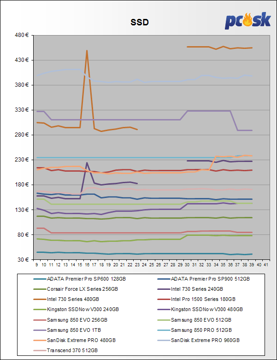This screenshot has width=277, height=360.
Task: Select ADATA Premier Pro SP900 512GB legend entry
Action: [x=203, y=279]
